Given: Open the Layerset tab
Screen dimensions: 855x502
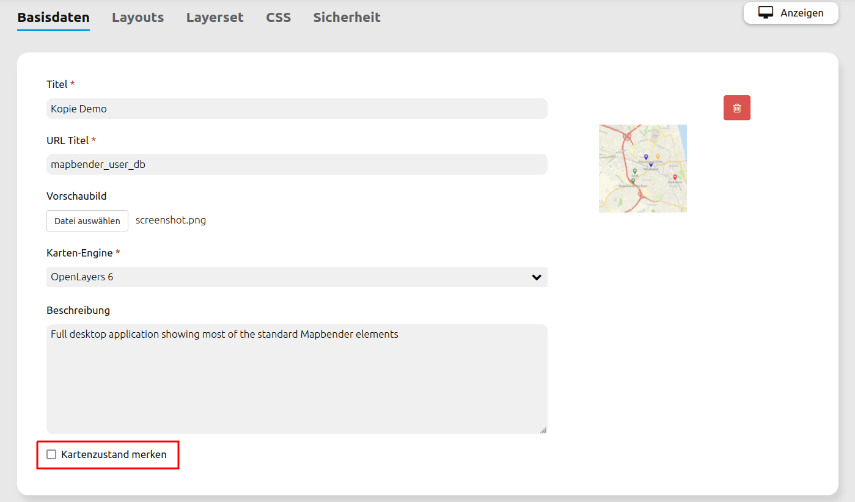Looking at the screenshot, I should [215, 18].
